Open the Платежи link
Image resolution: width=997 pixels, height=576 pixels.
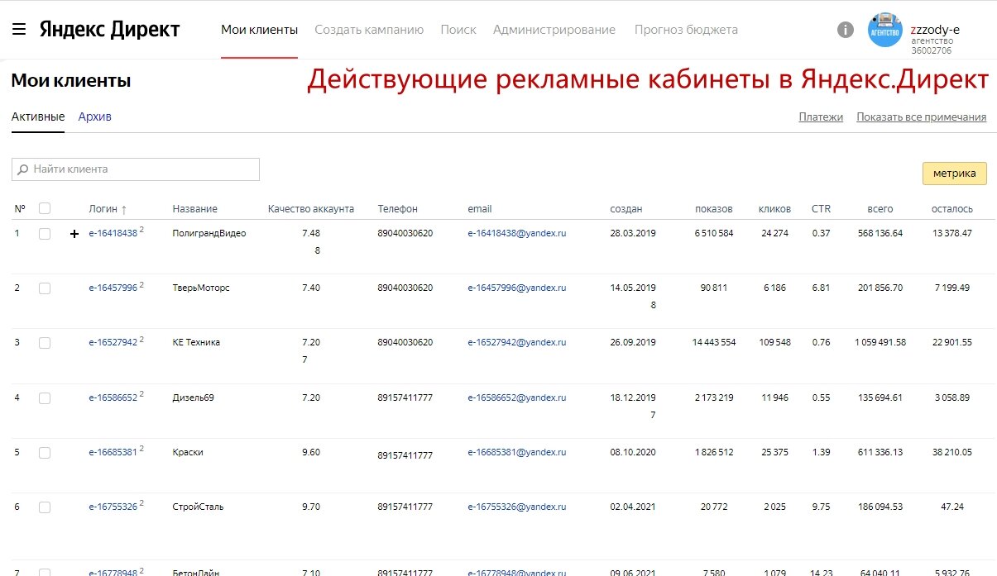[821, 117]
